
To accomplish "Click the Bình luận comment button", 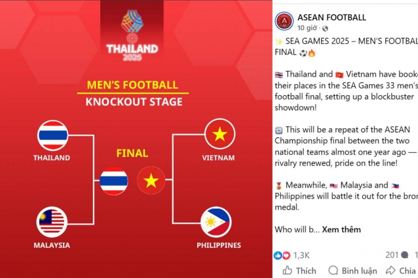I will 352,271.
